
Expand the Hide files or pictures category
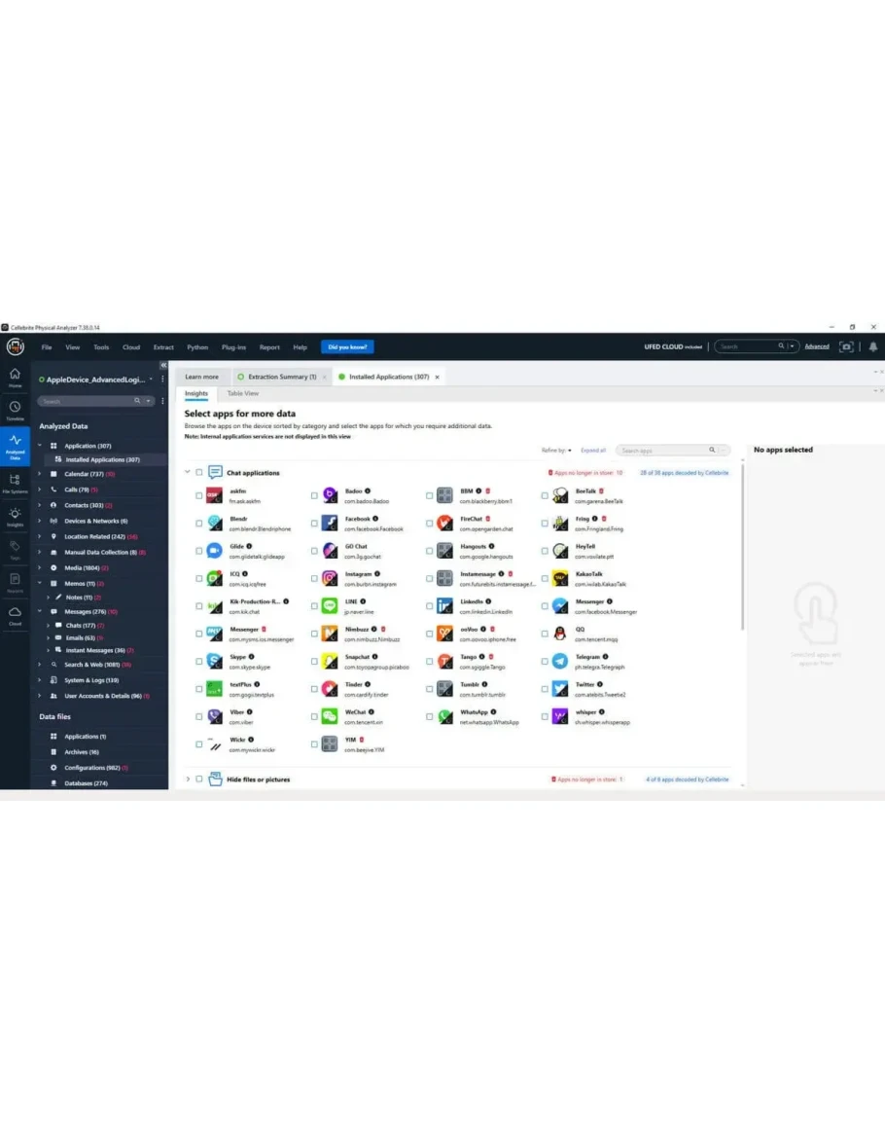pyautogui.click(x=188, y=780)
